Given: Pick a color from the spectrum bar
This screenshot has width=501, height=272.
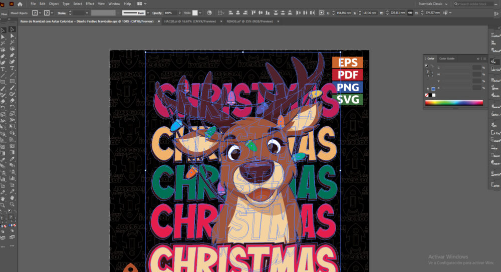Looking at the screenshot, I should click(x=454, y=103).
